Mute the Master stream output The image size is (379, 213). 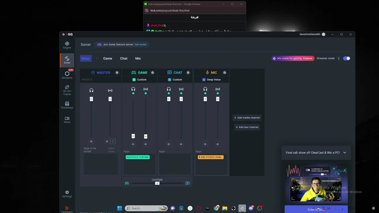(107, 141)
